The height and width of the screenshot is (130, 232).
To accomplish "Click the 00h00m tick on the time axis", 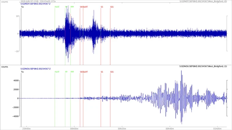I will coord(74,129).
